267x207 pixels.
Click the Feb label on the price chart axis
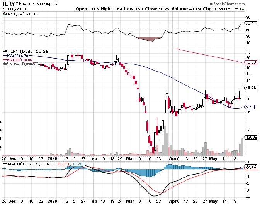(93, 158)
